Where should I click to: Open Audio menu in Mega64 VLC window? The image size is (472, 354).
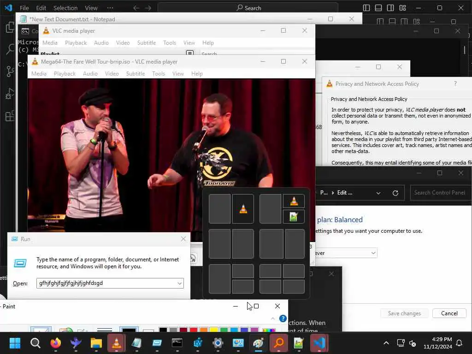pyautogui.click(x=90, y=74)
